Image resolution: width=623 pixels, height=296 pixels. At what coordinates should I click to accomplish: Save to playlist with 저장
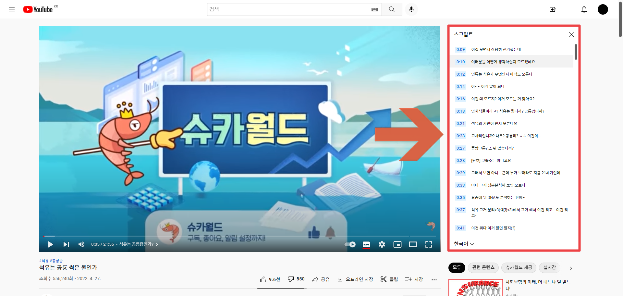point(414,279)
